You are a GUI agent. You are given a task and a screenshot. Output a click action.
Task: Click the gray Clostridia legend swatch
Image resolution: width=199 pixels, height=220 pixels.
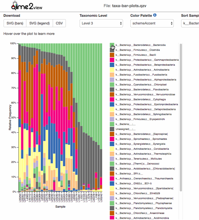112,50
